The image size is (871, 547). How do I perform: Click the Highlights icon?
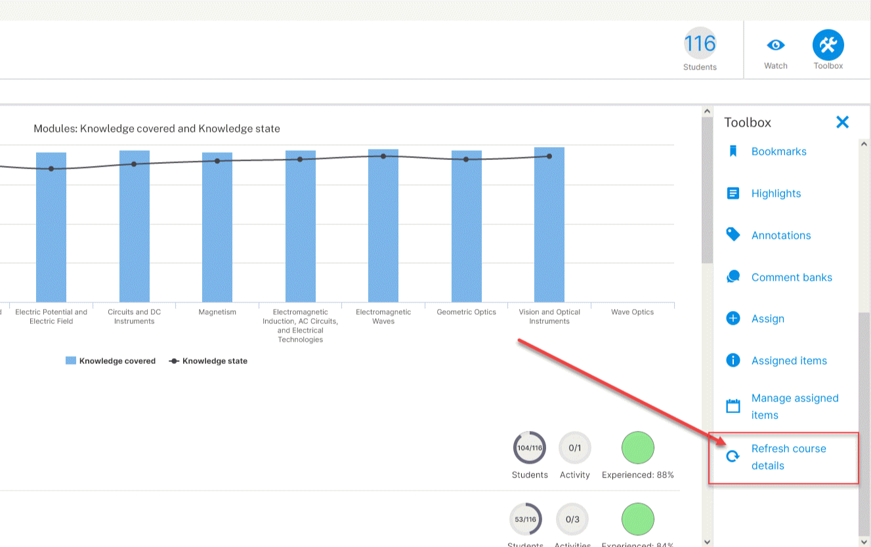(x=733, y=193)
